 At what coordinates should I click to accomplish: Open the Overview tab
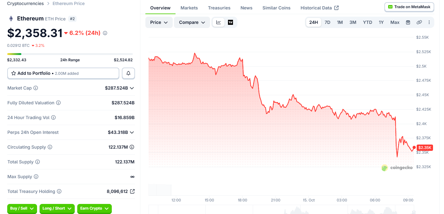coord(160,8)
